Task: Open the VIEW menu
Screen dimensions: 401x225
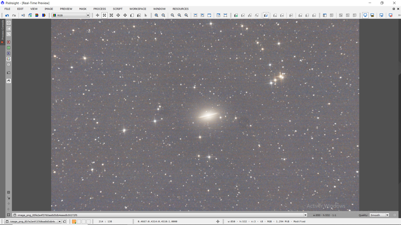Action: click(x=34, y=9)
